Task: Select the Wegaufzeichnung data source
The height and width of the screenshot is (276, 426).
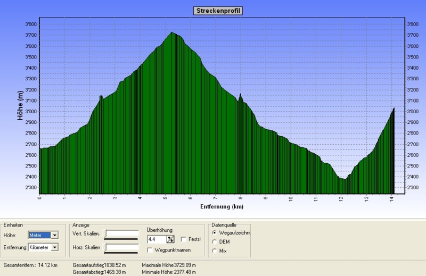Action: [x=215, y=232]
